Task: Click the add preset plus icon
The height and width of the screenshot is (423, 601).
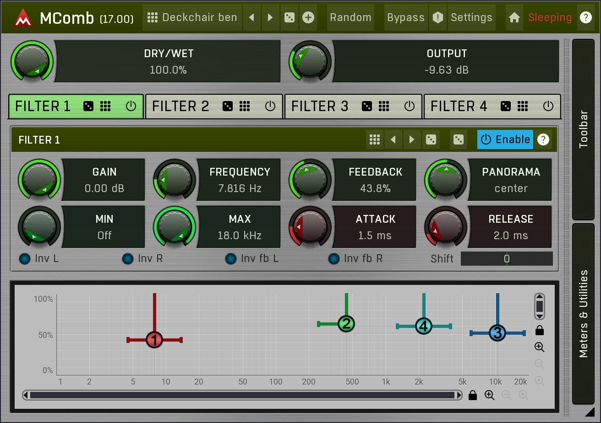Action: tap(308, 17)
